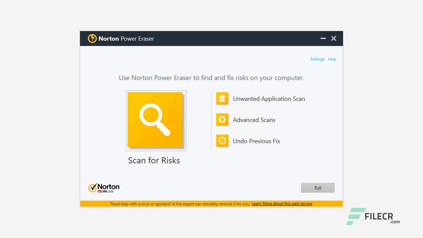Start the Unwanted Application Scan

click(x=269, y=99)
